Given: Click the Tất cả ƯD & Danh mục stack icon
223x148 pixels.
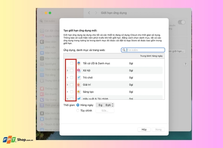Looking at the screenshot, I should 79,63.
